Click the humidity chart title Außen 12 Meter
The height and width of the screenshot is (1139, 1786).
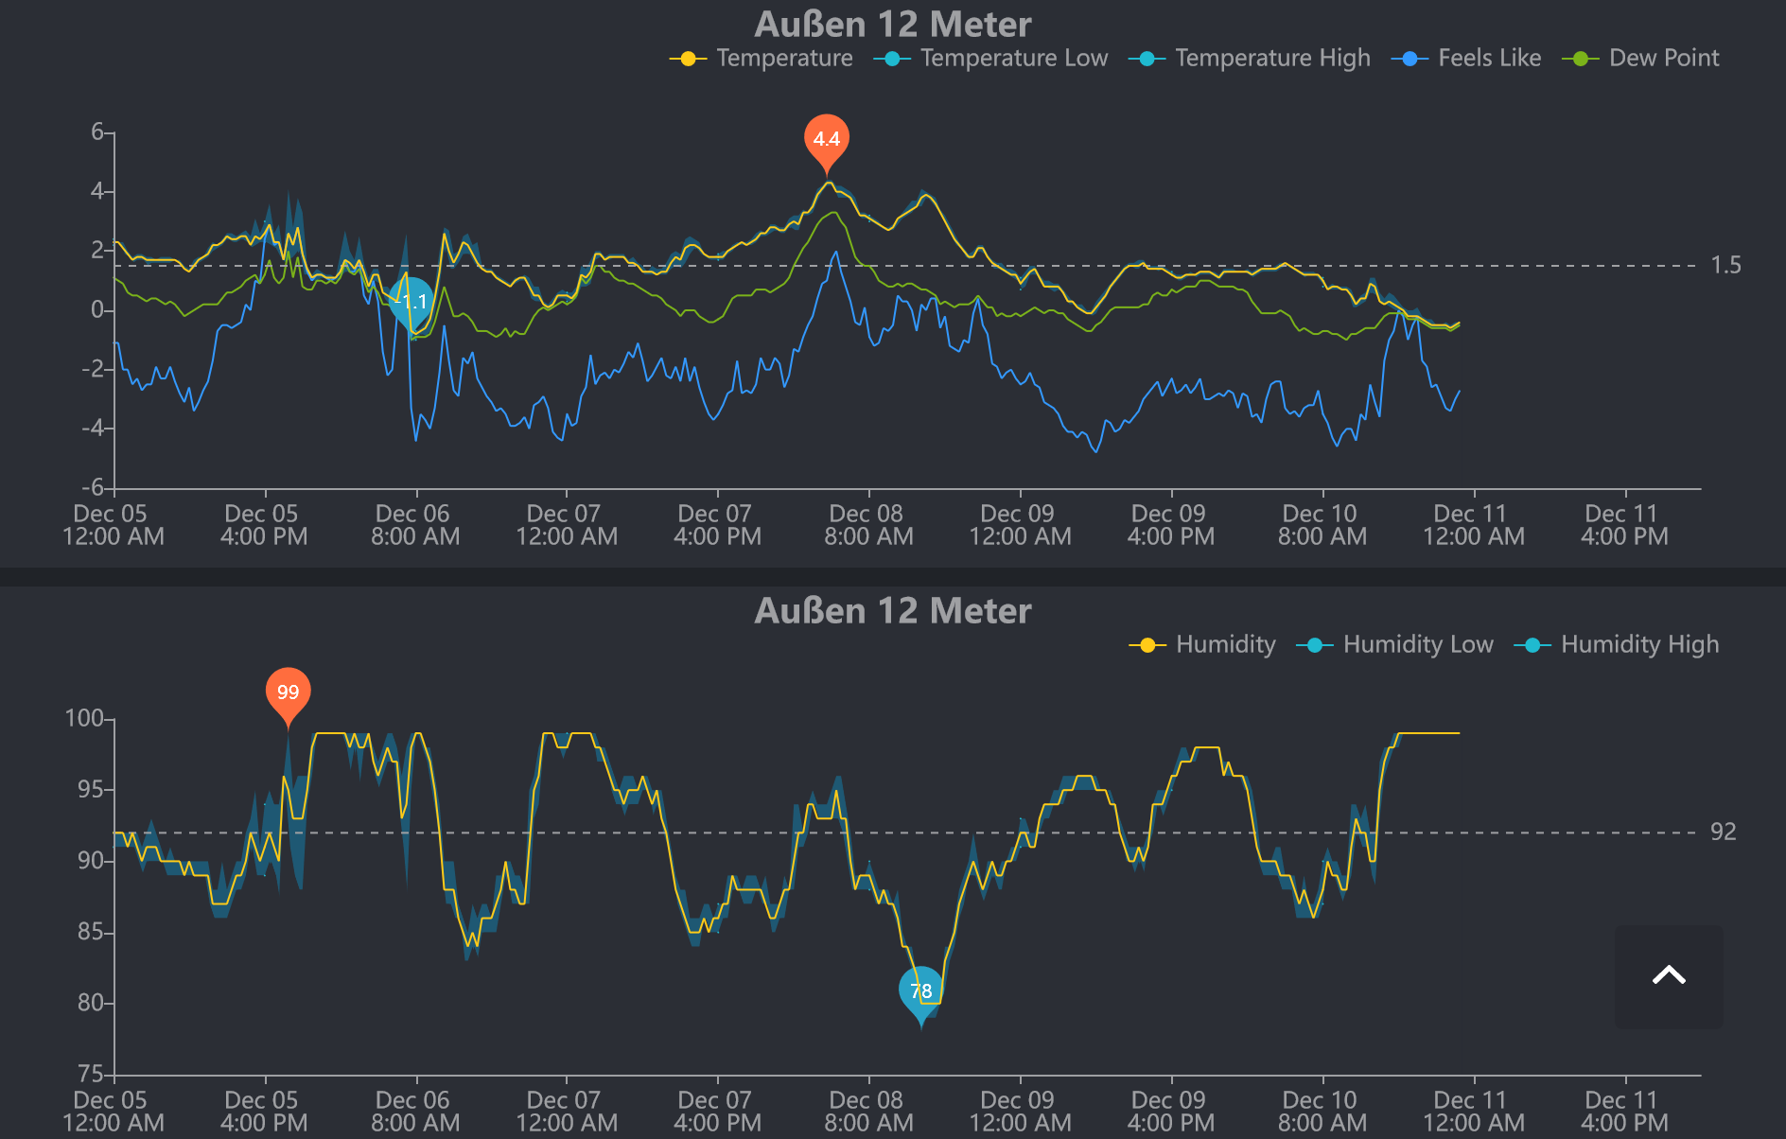pyautogui.click(x=893, y=611)
